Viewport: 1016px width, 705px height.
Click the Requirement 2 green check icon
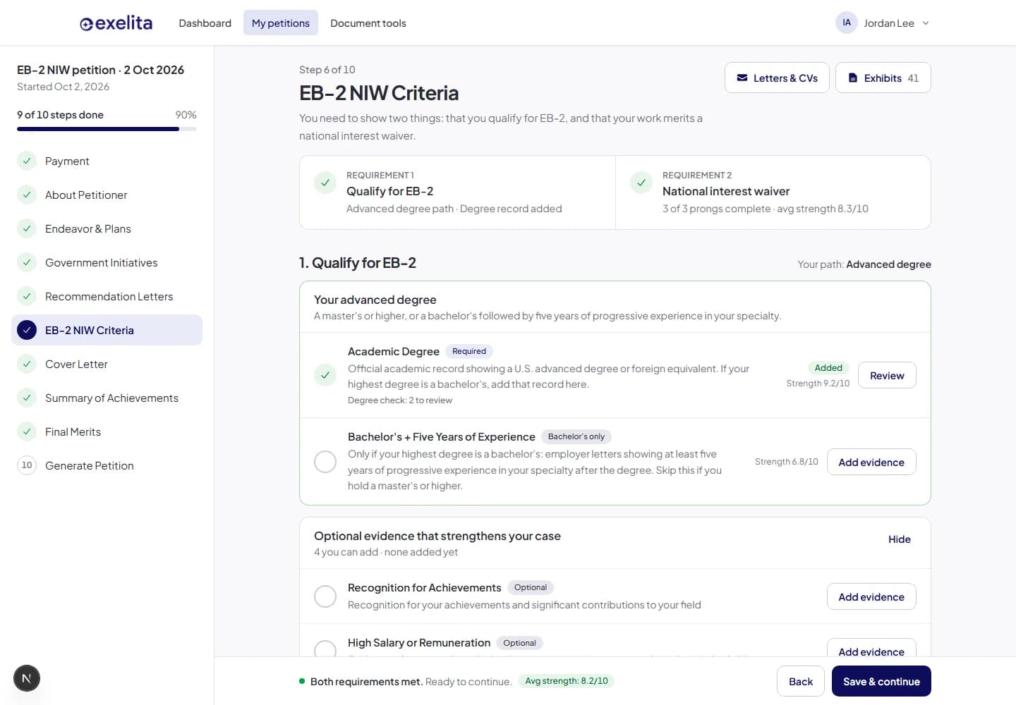coord(641,183)
